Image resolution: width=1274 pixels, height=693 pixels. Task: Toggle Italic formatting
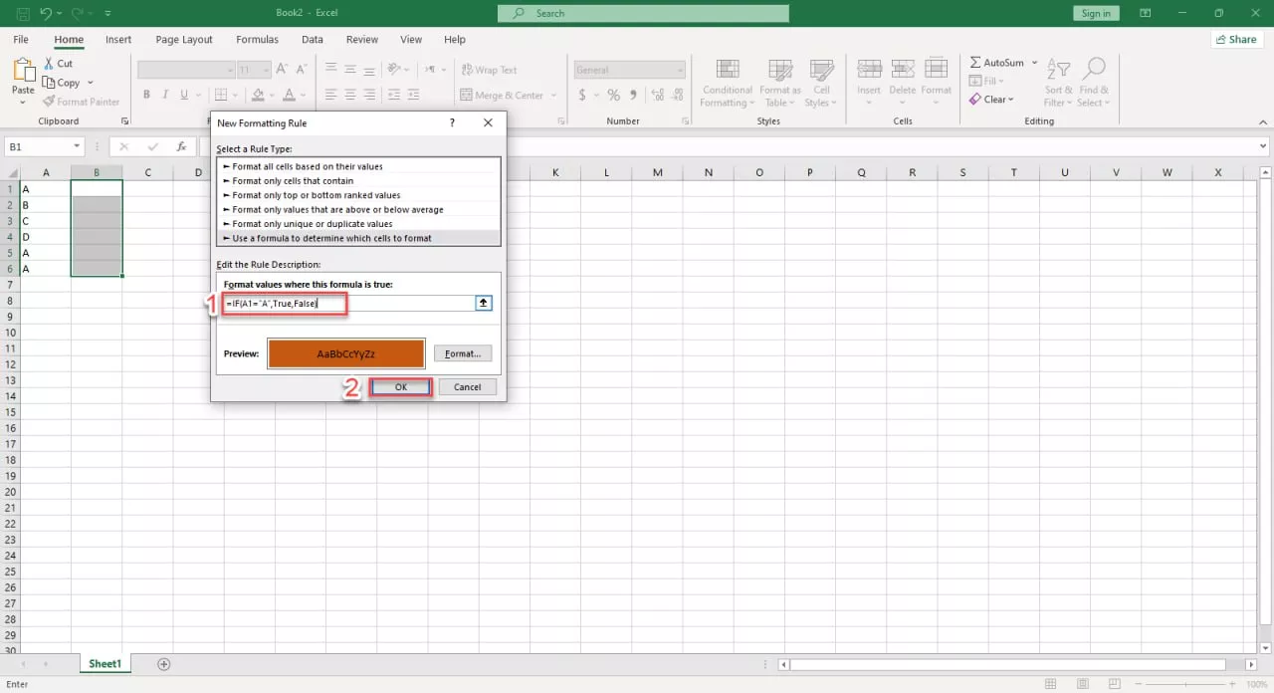pos(165,96)
